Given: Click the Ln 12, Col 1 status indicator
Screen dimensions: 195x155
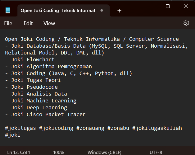Looking at the screenshot, I should pyautogui.click(x=19, y=153).
